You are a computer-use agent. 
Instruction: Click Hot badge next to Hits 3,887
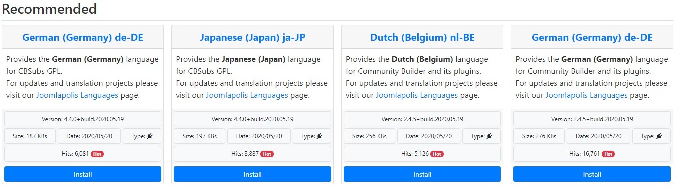(267, 154)
